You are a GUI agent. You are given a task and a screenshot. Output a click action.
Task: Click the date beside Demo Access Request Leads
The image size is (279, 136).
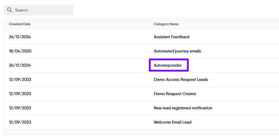tap(20, 80)
